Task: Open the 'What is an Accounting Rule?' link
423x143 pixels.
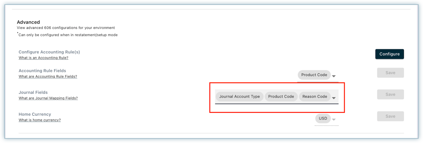Action: 43,58
